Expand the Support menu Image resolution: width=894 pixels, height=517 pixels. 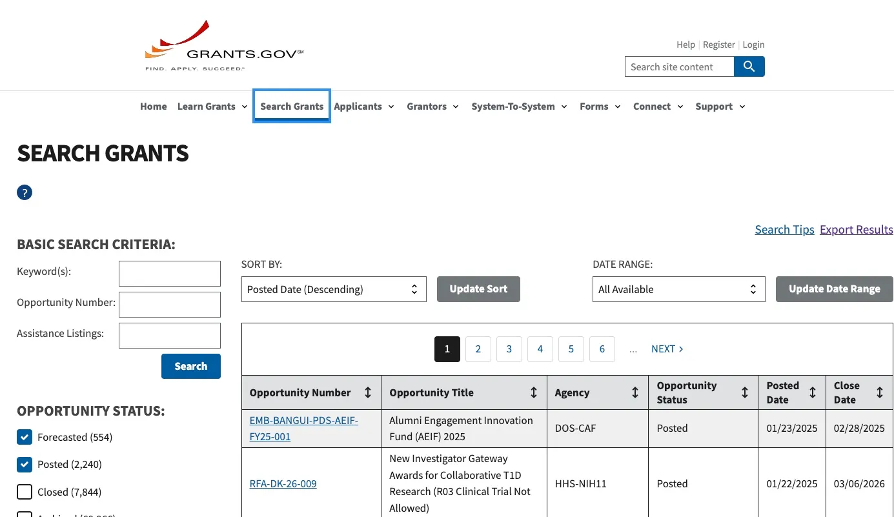coord(720,106)
